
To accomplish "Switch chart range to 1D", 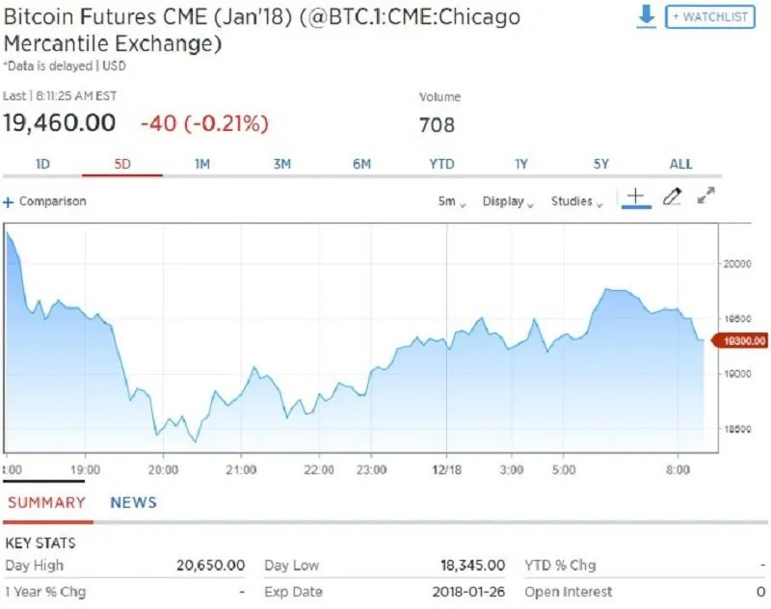I will click(x=42, y=164).
